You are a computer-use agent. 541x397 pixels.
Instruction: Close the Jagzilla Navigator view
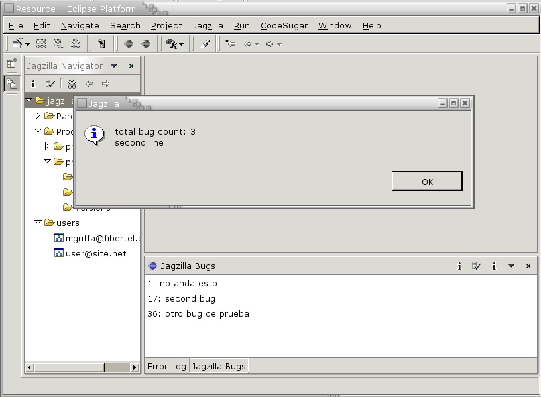click(131, 66)
